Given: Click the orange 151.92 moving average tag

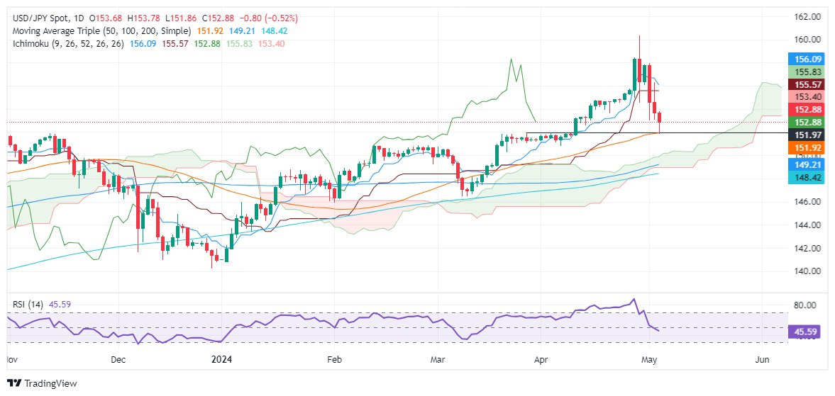Looking at the screenshot, I should pyautogui.click(x=806, y=148).
